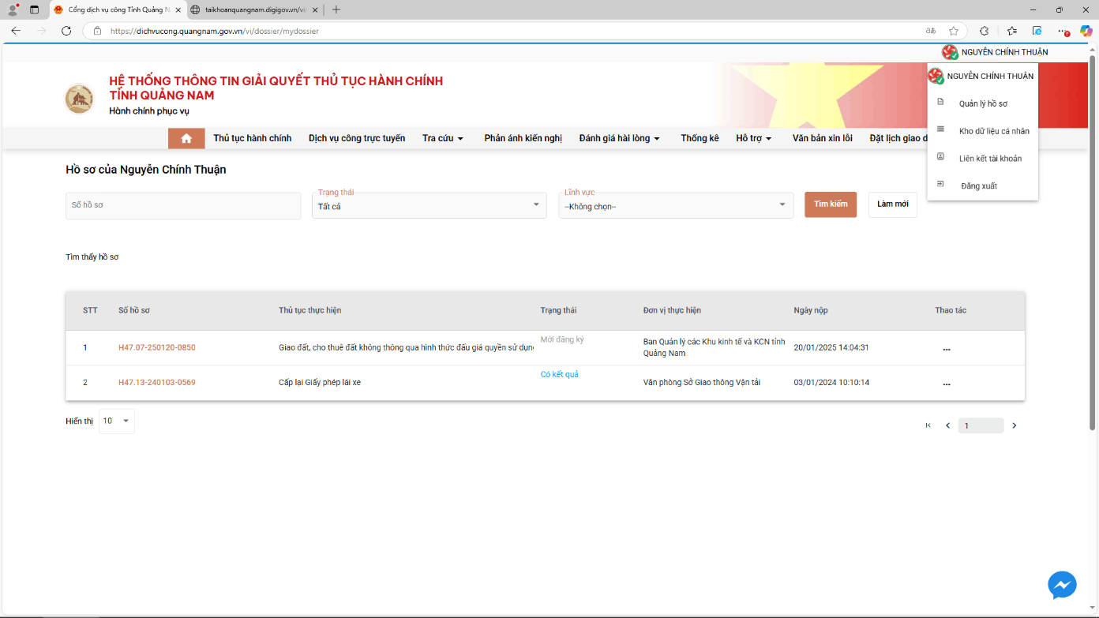This screenshot has height=618, width=1099.
Task: Click the browser refresh icon
Action: [x=66, y=31]
